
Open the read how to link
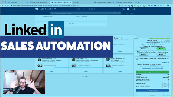[165, 63]
